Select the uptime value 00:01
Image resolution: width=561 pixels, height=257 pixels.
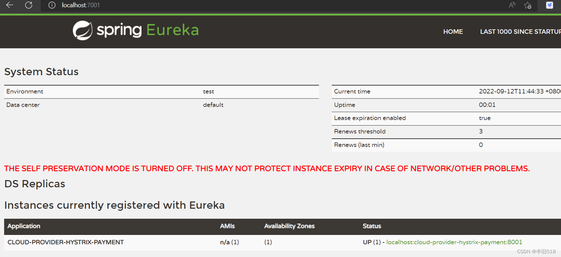487,105
